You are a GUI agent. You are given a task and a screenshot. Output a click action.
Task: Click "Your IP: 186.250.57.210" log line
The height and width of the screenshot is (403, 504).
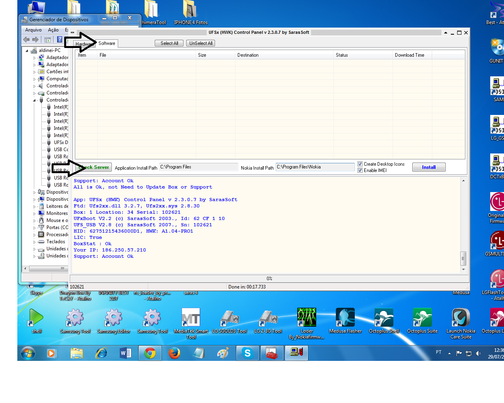110,250
